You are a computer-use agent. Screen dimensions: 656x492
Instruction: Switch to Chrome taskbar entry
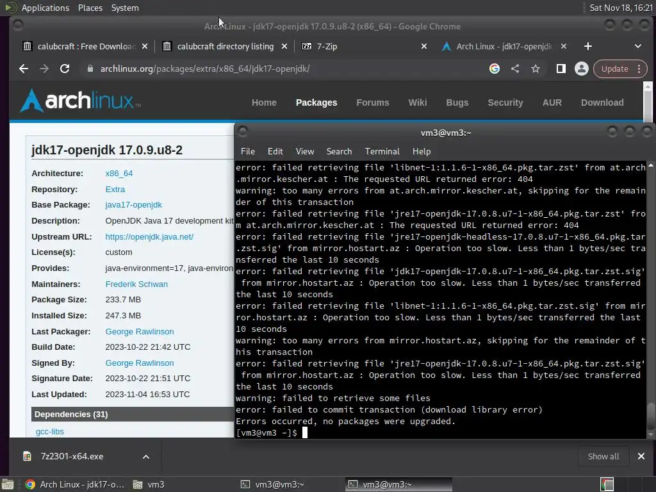[x=75, y=485]
